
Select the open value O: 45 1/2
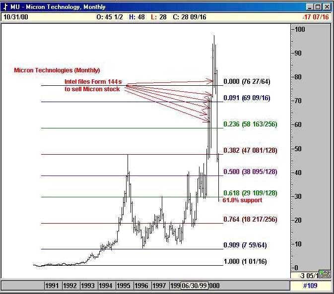click(x=110, y=17)
